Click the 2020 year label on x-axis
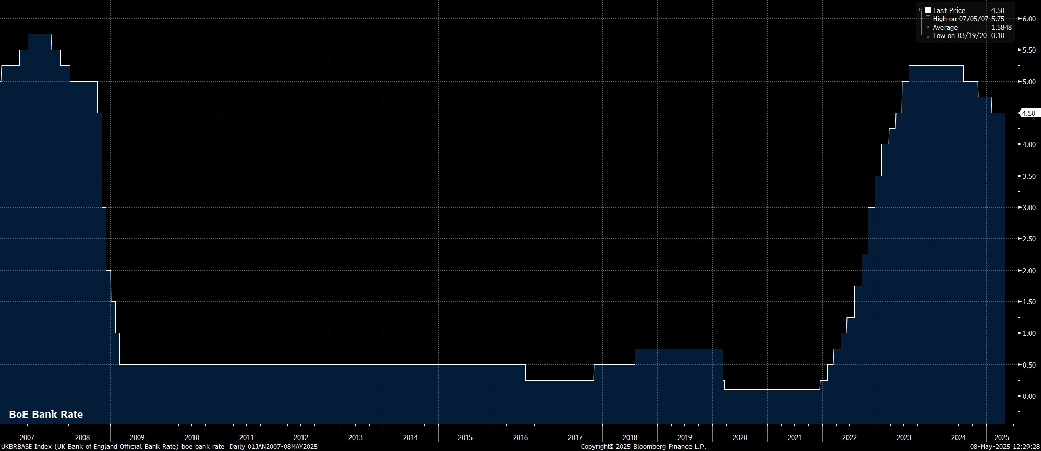This screenshot has width=1041, height=451. point(740,437)
